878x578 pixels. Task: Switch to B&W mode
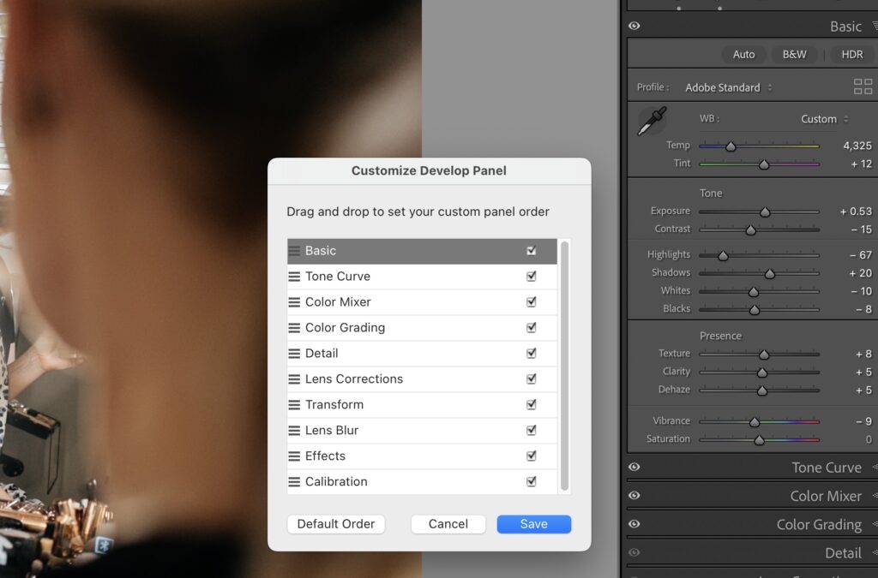coord(793,54)
